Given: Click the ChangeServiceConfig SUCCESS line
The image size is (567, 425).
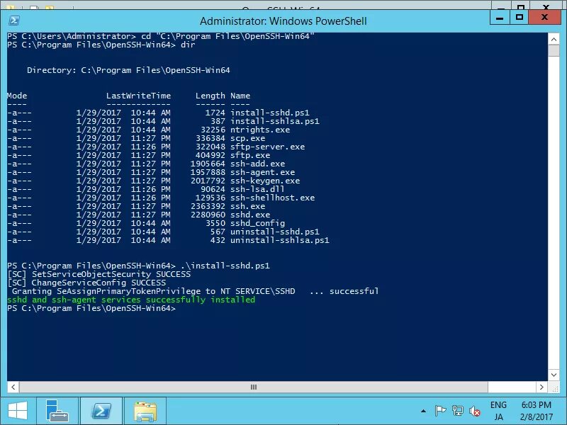Looking at the screenshot, I should coord(86,283).
